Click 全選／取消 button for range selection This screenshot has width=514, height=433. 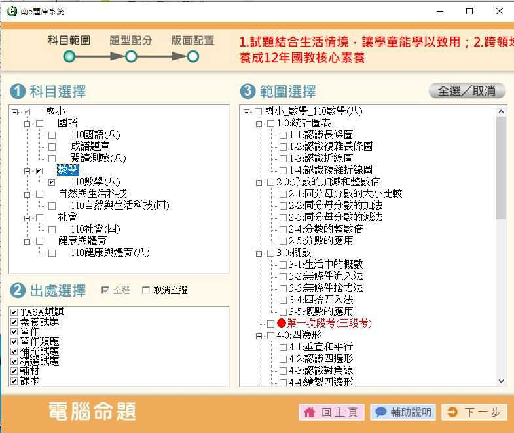[467, 91]
